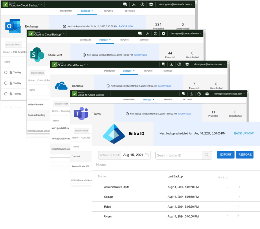Click BACKUP NOW for Teams

[185, 114]
